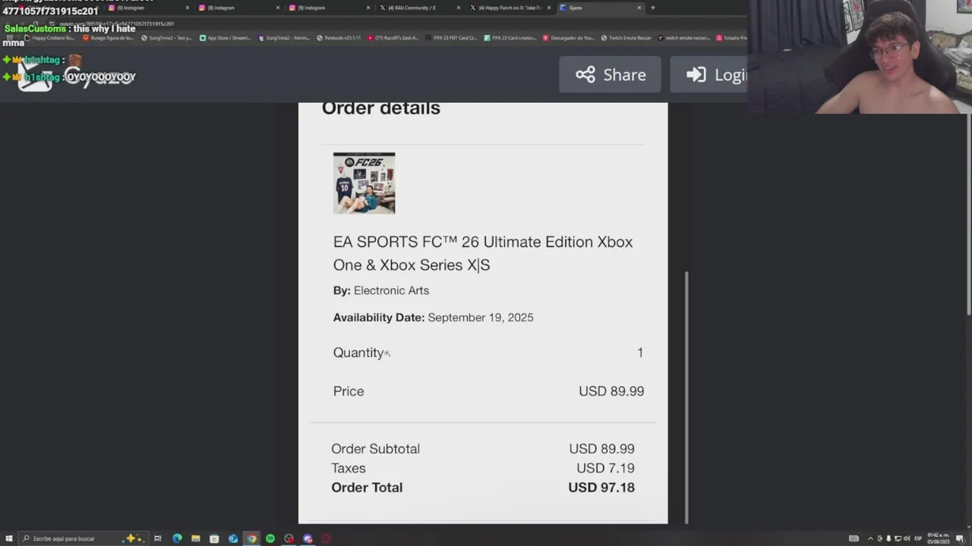
Task: Switch to Chrome in the taskbar
Action: tap(251, 538)
